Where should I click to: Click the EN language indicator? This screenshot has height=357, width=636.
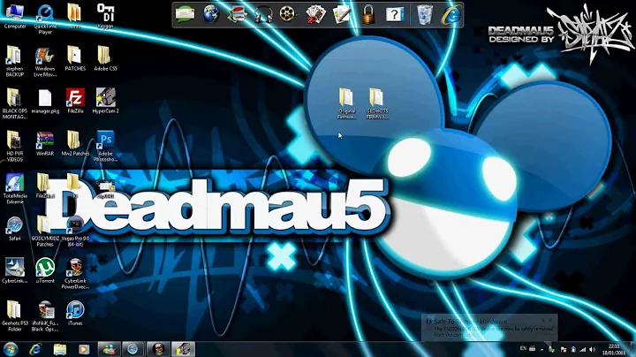click(x=523, y=348)
